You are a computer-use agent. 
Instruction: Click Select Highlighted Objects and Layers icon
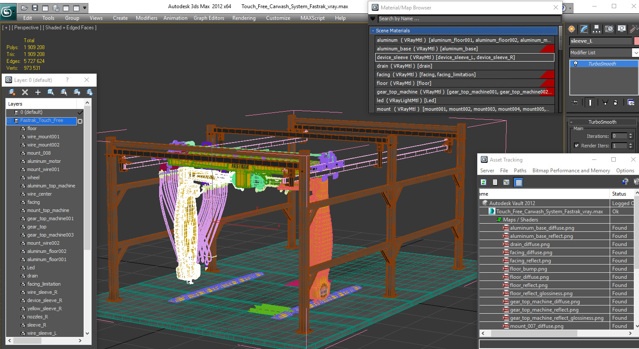[x=51, y=92]
